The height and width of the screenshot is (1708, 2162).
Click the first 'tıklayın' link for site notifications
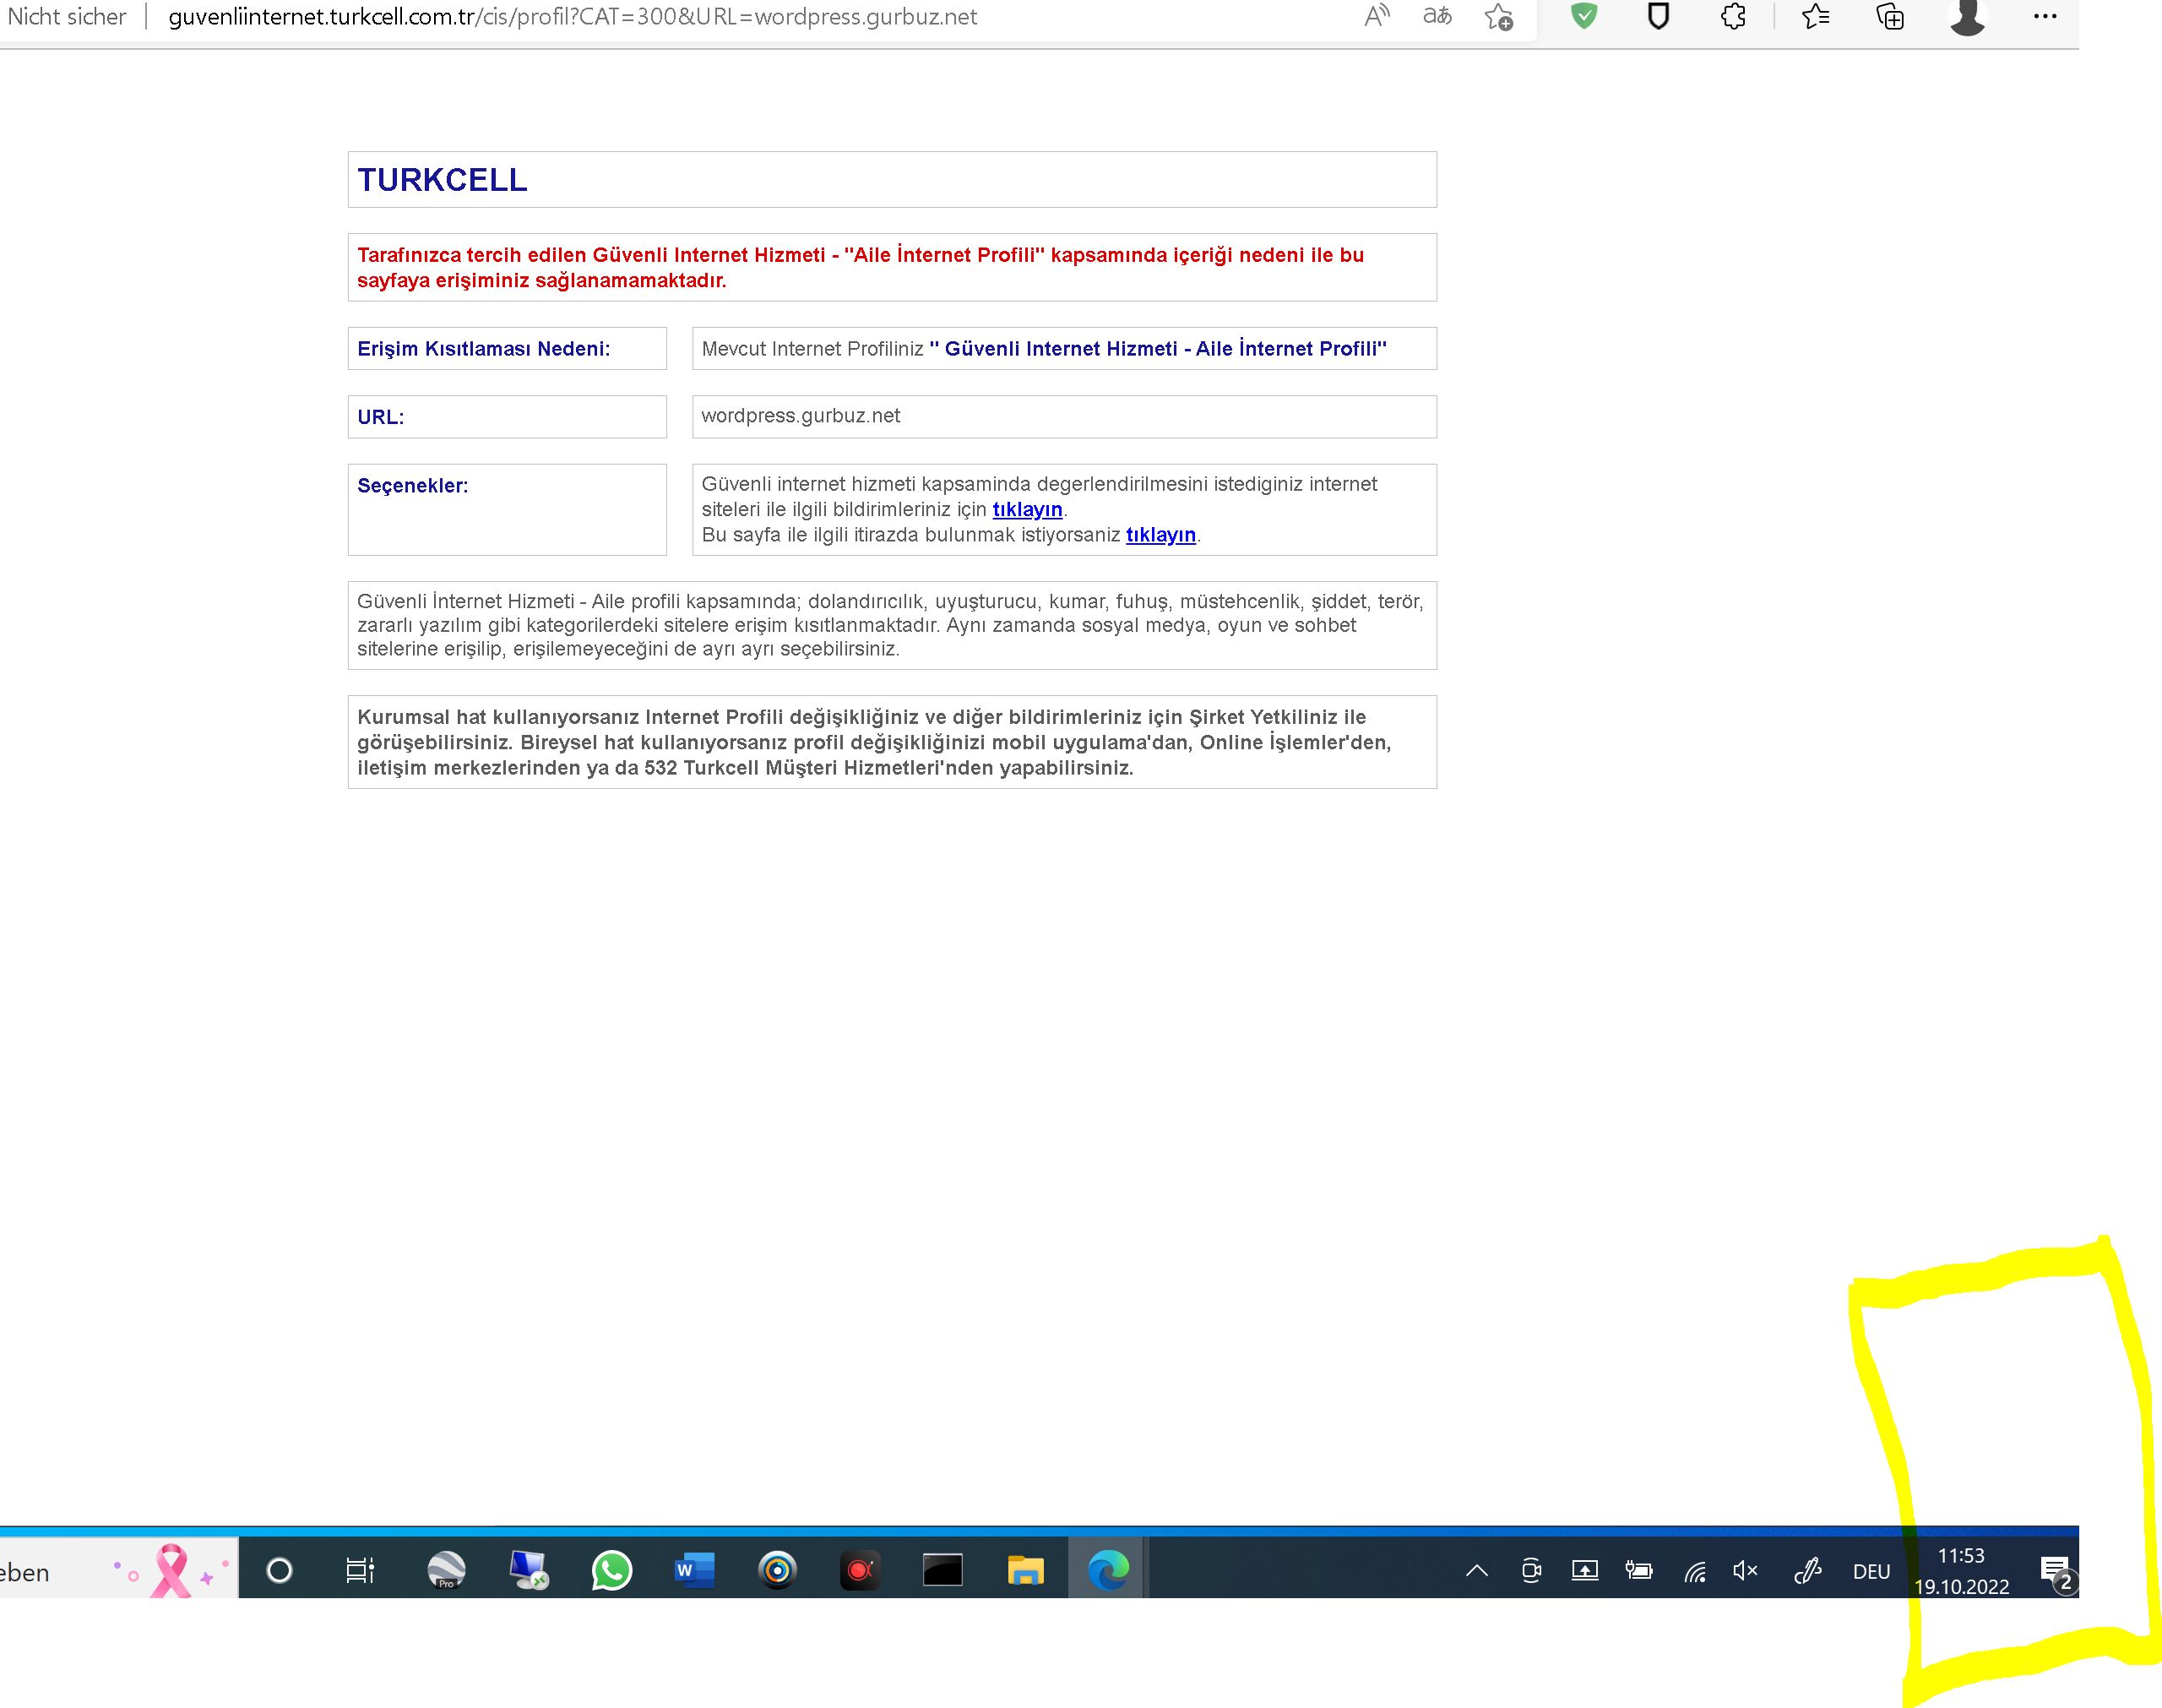[1026, 509]
